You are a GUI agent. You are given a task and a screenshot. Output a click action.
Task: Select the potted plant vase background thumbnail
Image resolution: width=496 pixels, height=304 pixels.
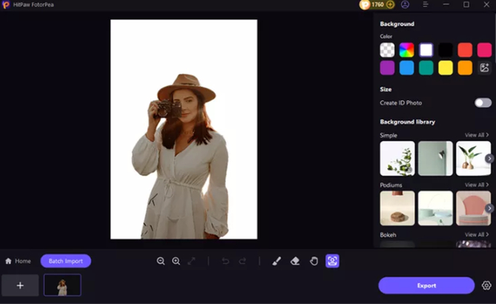click(x=473, y=159)
